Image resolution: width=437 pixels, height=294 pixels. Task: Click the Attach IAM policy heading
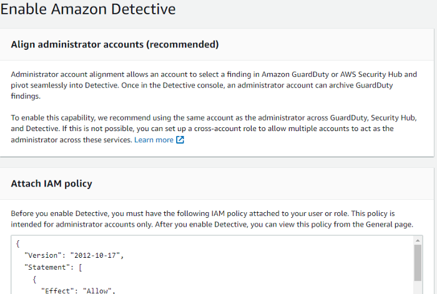click(x=52, y=184)
